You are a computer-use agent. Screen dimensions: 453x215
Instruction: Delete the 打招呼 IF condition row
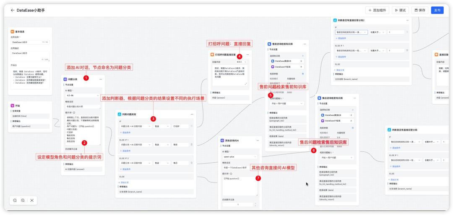(192, 126)
